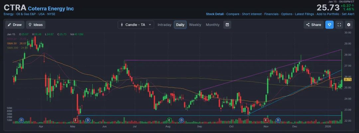Click the dividend D marker in mid-May
This screenshot has width=359, height=133.
click(88, 120)
